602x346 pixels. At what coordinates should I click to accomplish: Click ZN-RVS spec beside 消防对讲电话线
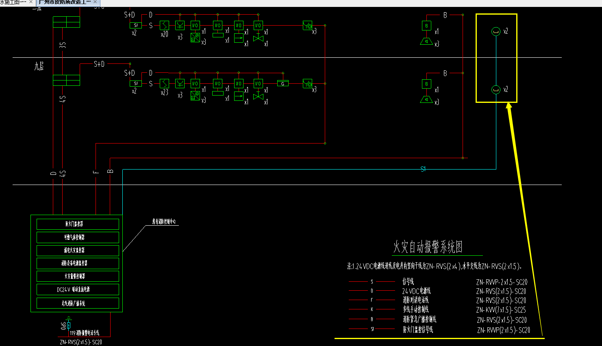tap(501, 300)
